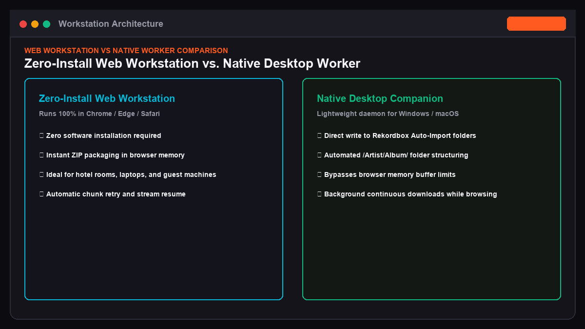Viewport: 585px width, 329px height.
Task: Click 'Lightweight daemon for Windows / macOS'
Action: click(388, 114)
